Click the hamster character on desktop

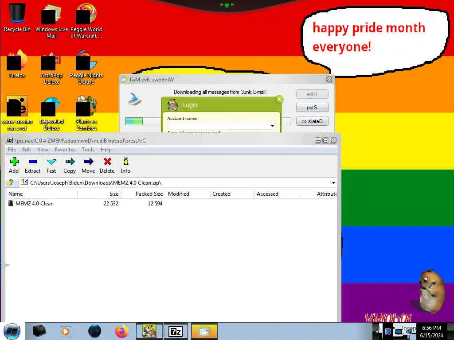pyautogui.click(x=431, y=290)
